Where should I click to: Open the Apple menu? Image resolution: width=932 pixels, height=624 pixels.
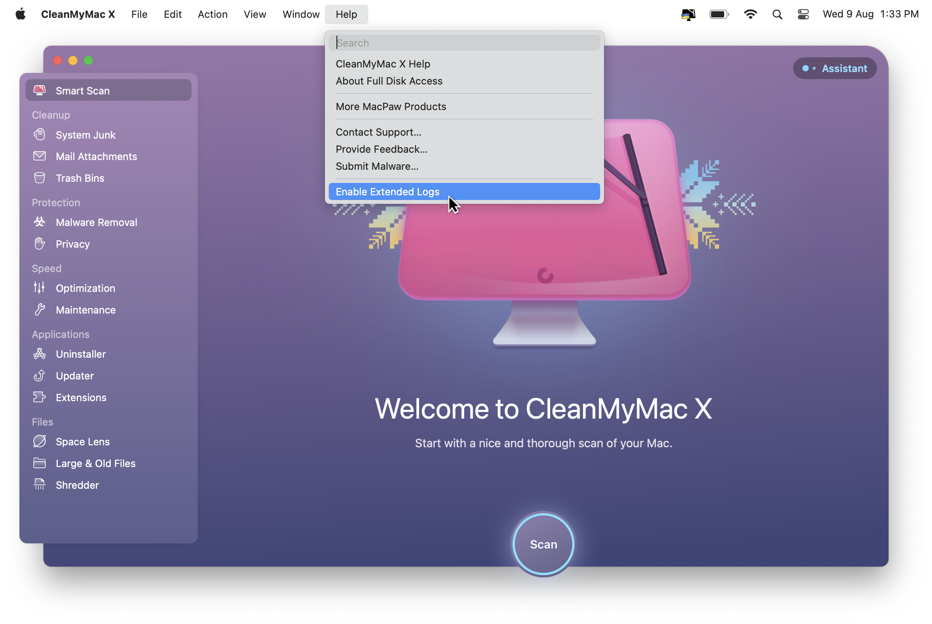[21, 14]
